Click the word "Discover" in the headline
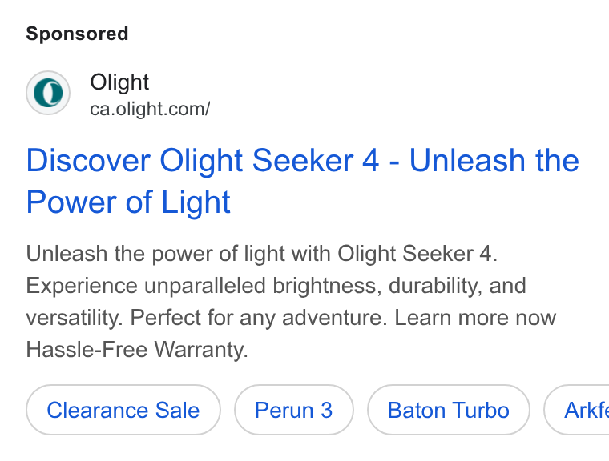609x461 pixels. 88,160
